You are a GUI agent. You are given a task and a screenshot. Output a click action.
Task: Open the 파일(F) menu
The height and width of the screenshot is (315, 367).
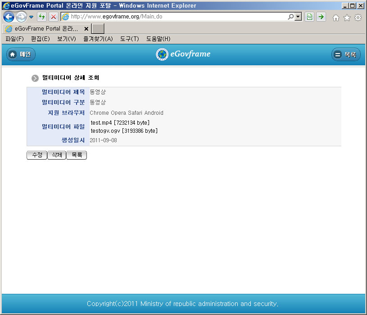pyautogui.click(x=14, y=39)
